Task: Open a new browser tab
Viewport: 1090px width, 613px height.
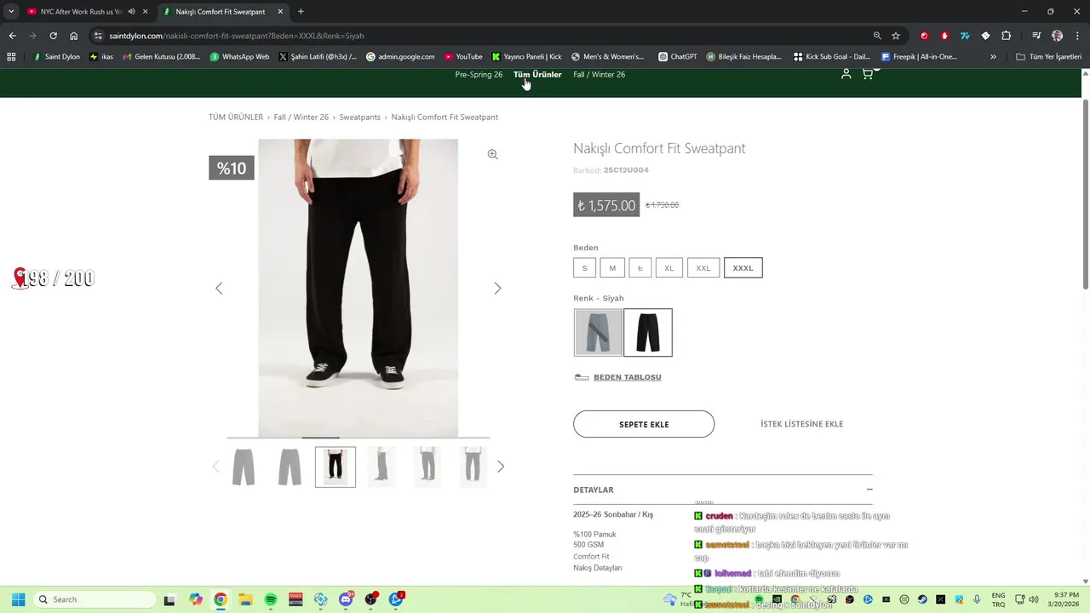Action: click(x=301, y=12)
